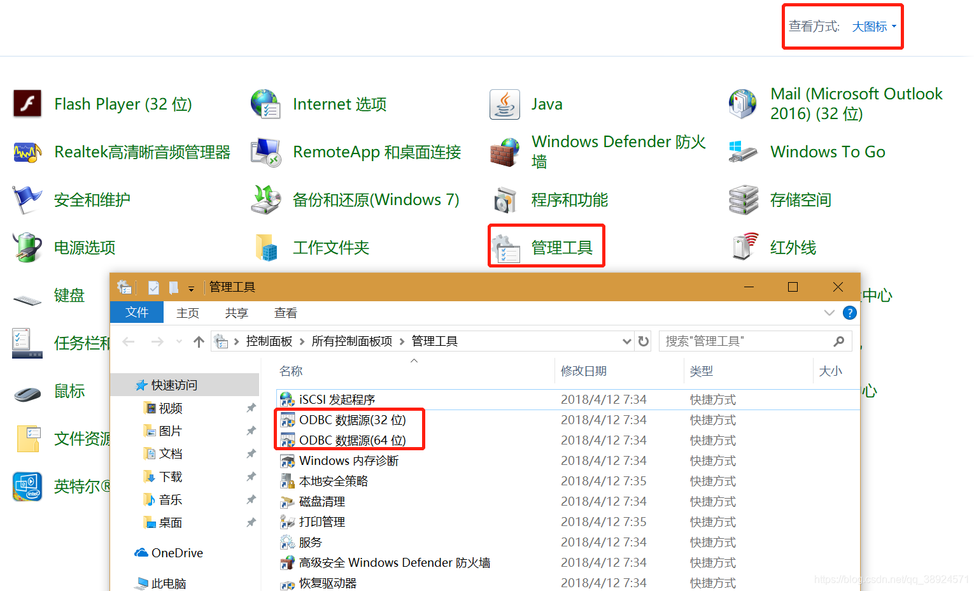The height and width of the screenshot is (591, 974).
Task: Select 桌面 in the navigation pane
Action: point(171,523)
